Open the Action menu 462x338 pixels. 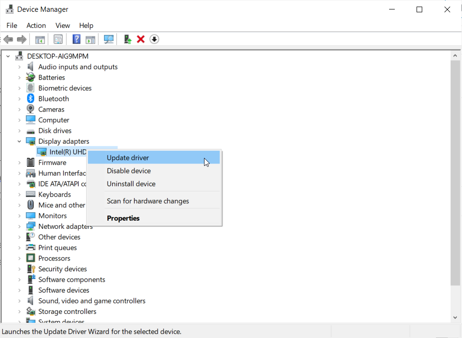point(36,26)
